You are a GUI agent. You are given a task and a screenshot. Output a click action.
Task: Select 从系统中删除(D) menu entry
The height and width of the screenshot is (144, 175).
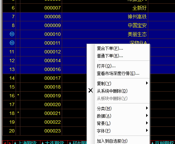118,91
